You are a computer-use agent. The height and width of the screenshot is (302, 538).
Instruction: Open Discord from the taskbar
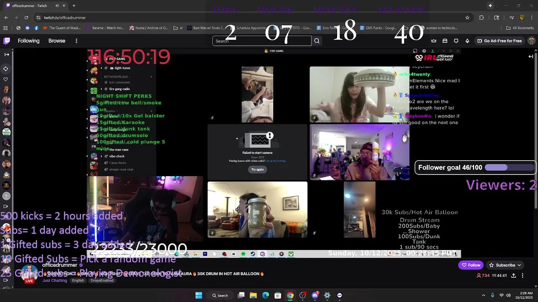(x=315, y=295)
